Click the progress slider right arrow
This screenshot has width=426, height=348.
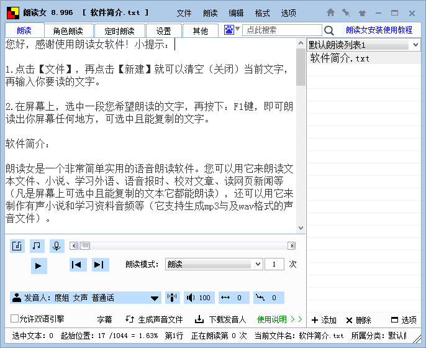point(292,246)
